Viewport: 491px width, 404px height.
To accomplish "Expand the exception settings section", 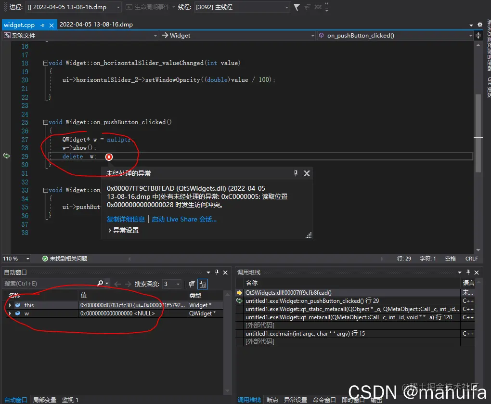I will tap(110, 230).
